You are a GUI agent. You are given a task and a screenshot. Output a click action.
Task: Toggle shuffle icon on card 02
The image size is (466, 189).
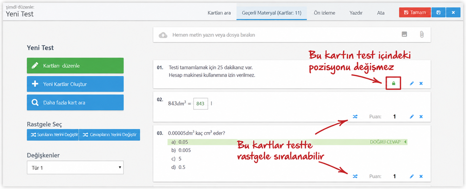pos(355,117)
